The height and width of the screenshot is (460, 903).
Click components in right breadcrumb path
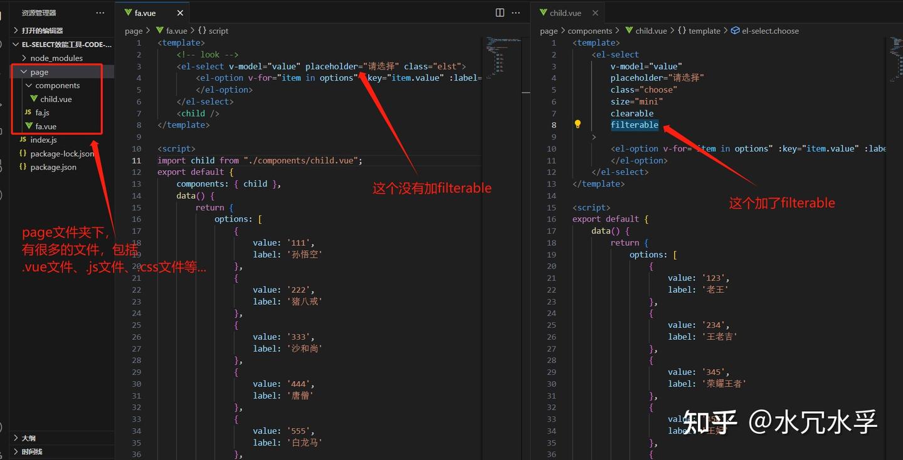(x=589, y=31)
